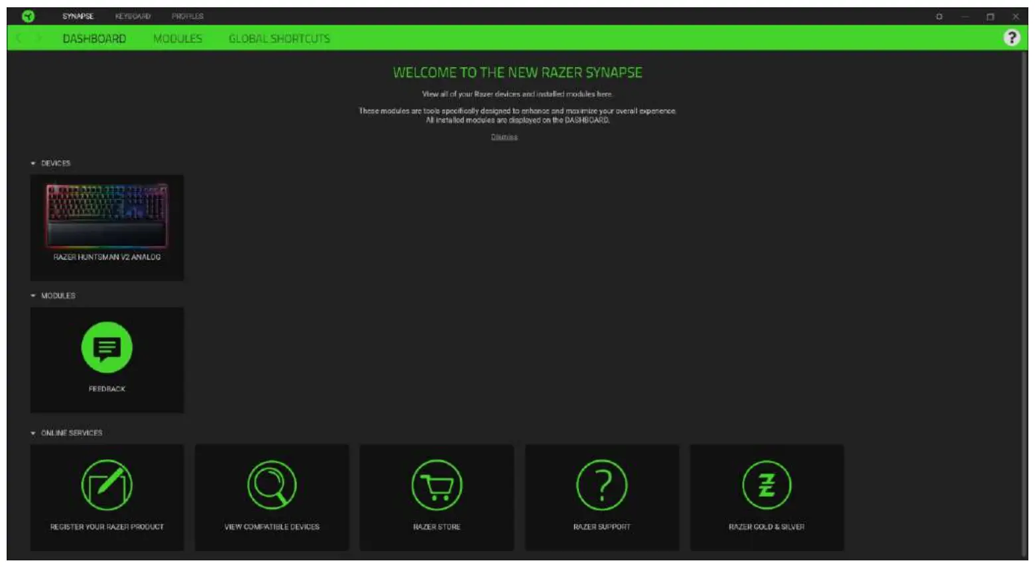
Task: Open GLOBAL SHORTCUTS
Action: (279, 38)
